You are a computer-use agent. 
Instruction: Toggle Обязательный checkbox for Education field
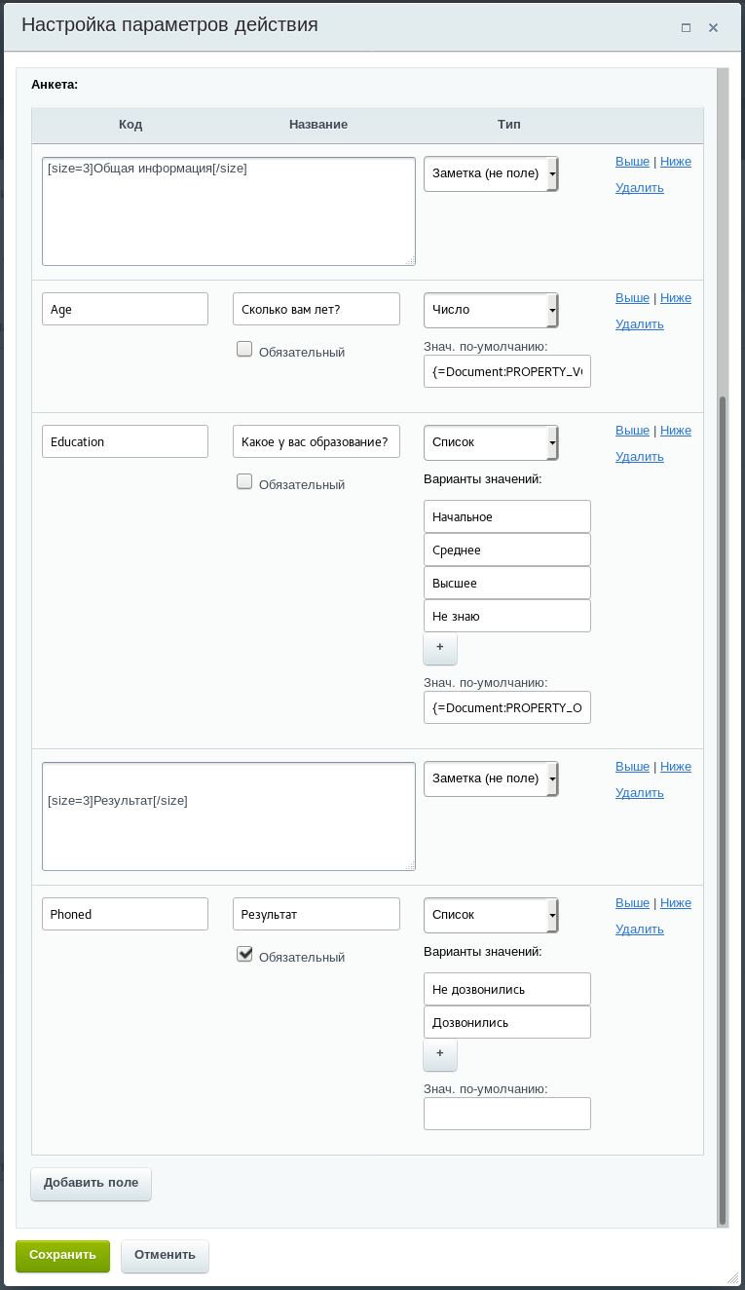244,481
